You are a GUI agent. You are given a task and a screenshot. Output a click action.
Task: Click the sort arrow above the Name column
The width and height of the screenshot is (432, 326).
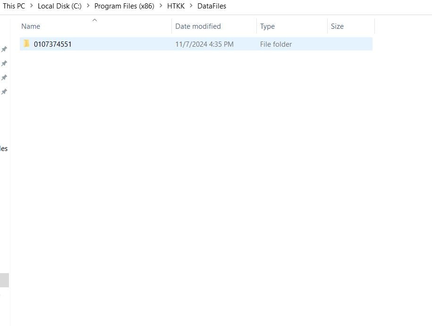tap(94, 20)
